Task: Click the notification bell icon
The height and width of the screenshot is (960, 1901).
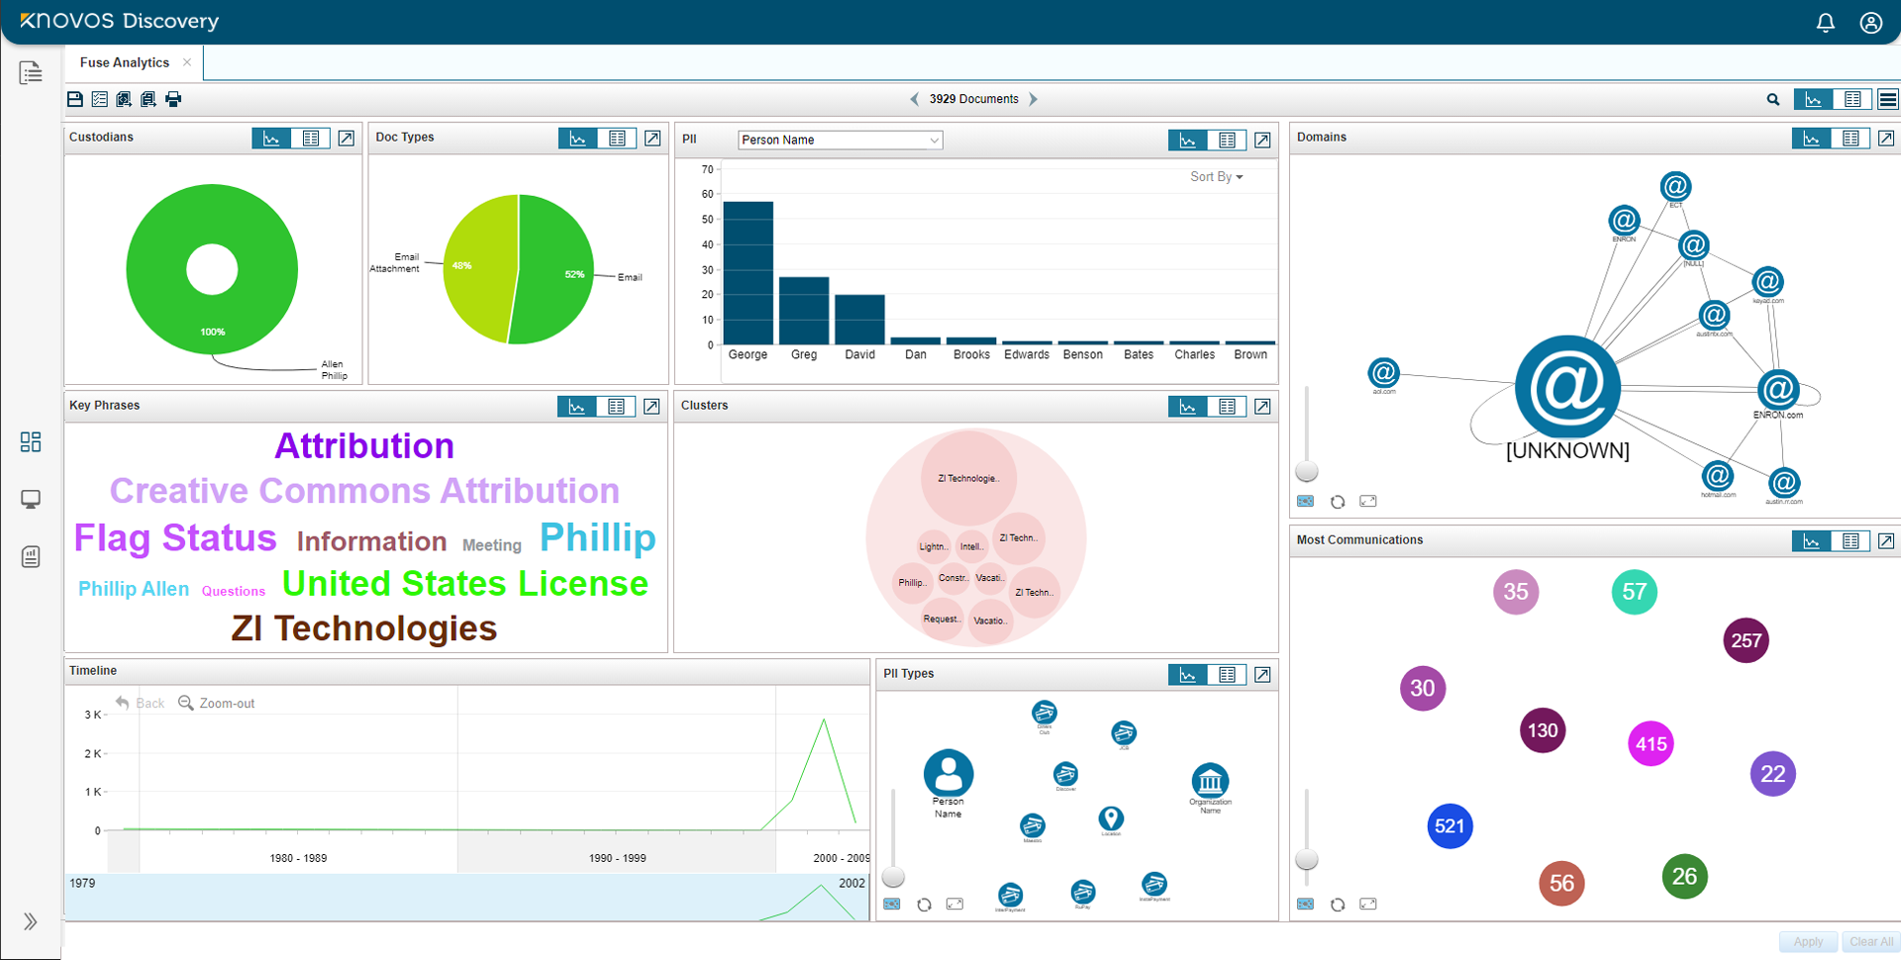Action: click(x=1826, y=22)
